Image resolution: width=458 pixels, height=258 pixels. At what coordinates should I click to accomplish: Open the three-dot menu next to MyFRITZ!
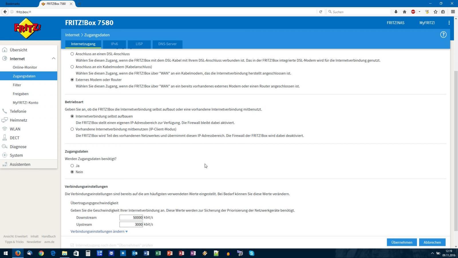click(449, 23)
